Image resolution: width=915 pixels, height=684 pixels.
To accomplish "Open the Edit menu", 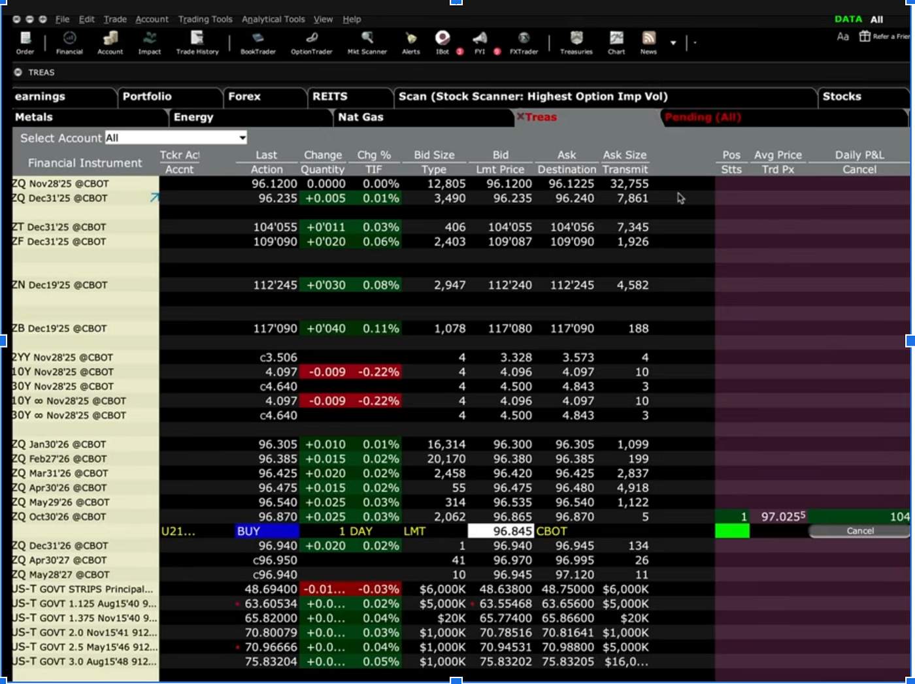I will click(86, 20).
